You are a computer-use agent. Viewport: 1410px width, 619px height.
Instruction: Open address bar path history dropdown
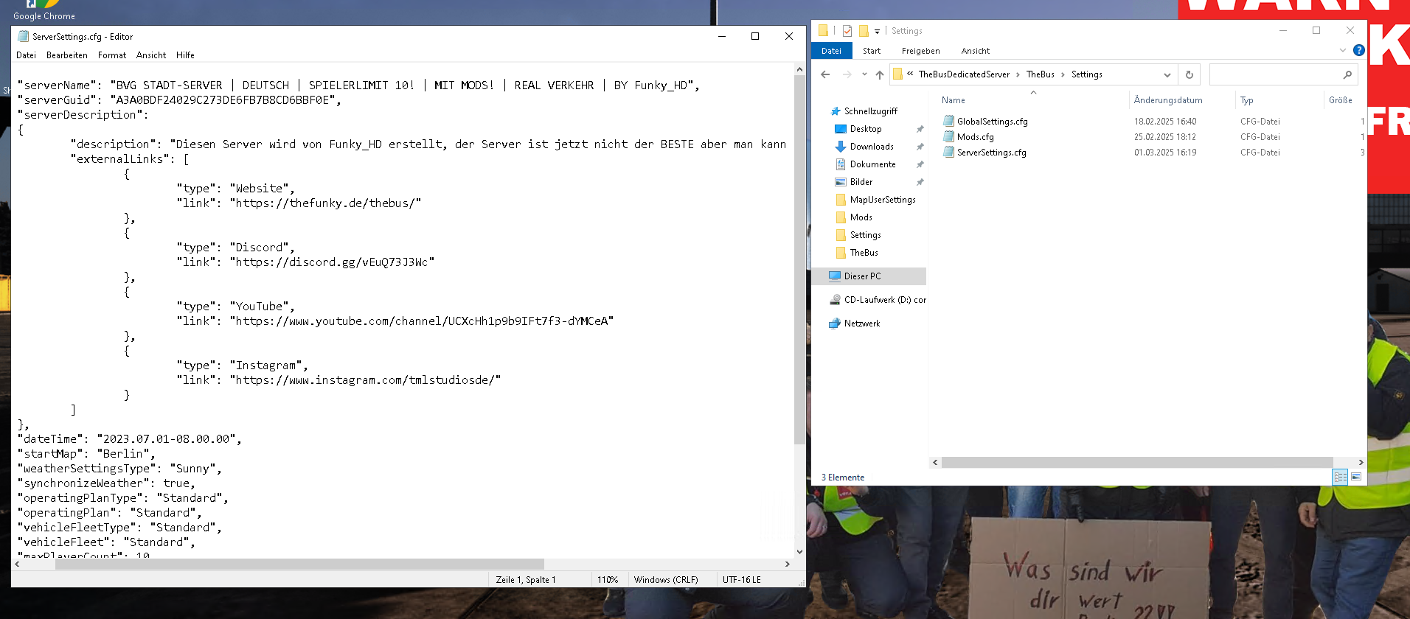tap(1167, 74)
